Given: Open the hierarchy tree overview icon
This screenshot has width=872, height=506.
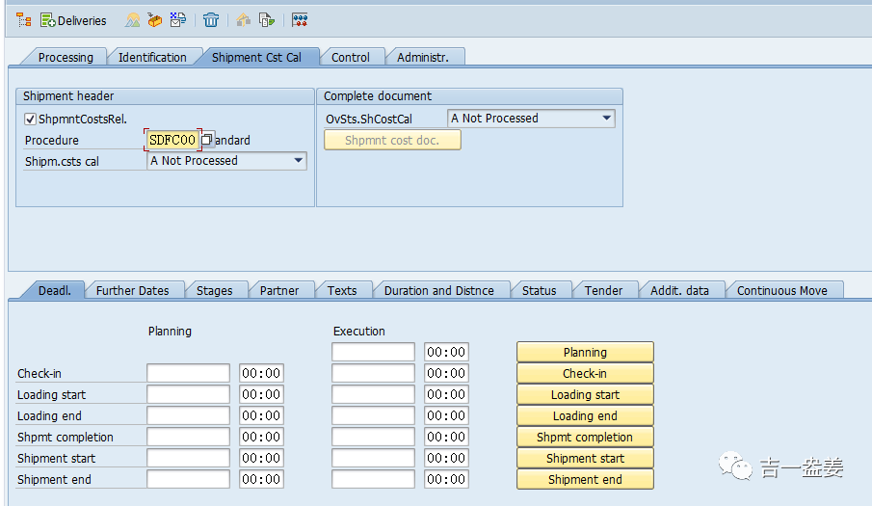Looking at the screenshot, I should tap(23, 20).
